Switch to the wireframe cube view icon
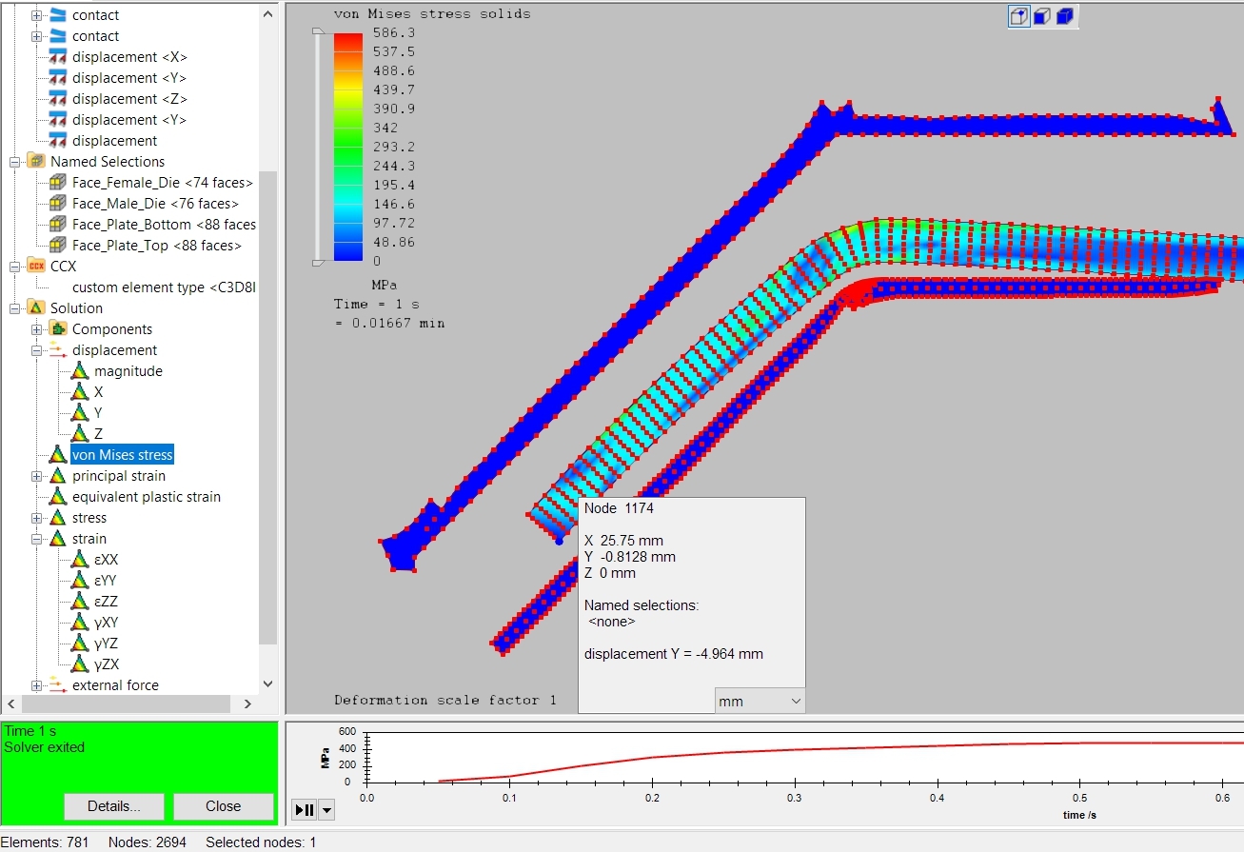Image resolution: width=1244 pixels, height=852 pixels. pos(1019,16)
